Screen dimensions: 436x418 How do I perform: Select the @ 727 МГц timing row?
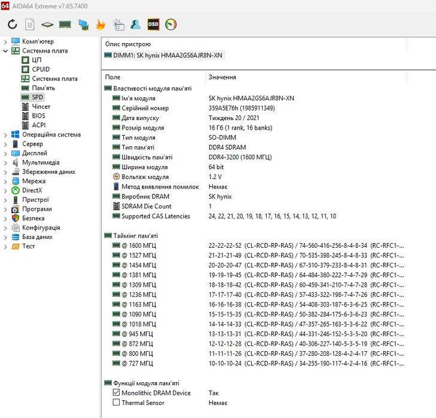click(x=254, y=363)
